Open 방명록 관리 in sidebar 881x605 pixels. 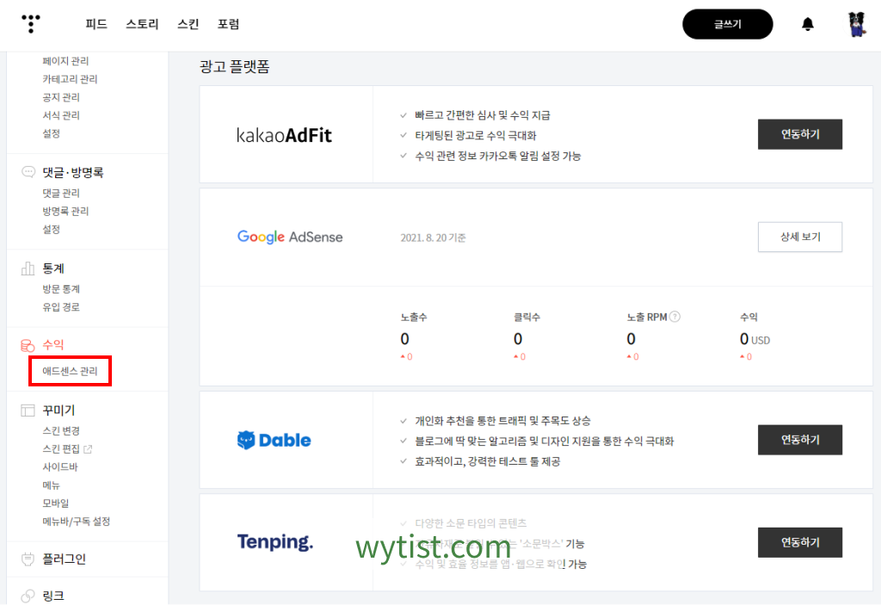[x=65, y=211]
